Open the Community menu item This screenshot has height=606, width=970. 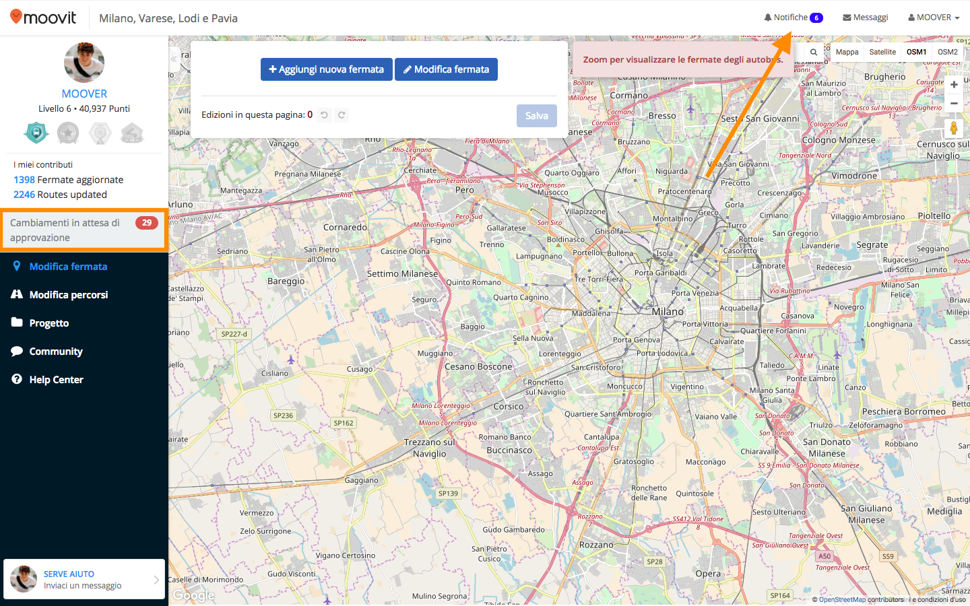click(x=56, y=351)
